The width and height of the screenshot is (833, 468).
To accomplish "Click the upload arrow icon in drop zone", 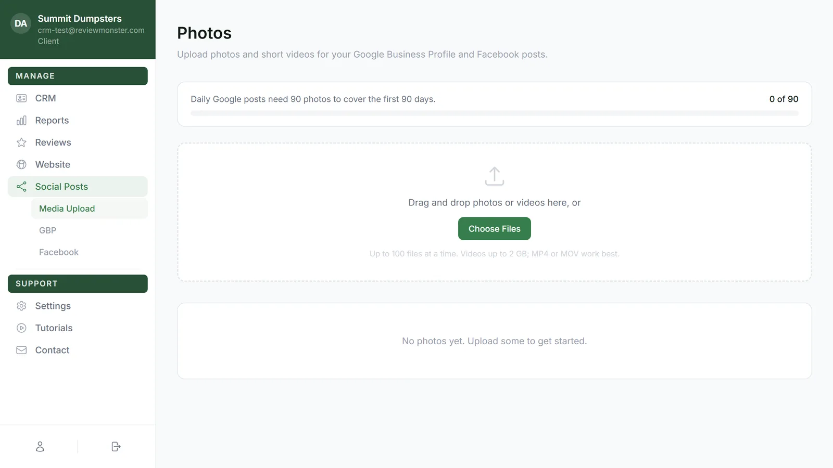I will point(495,176).
